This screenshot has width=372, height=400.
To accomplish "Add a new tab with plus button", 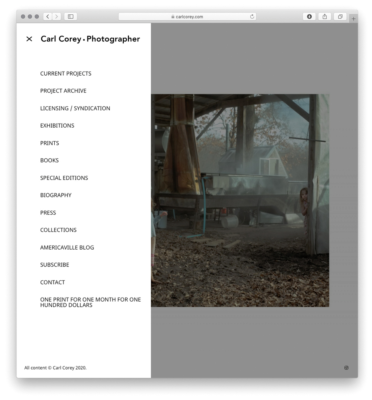I will point(353,19).
